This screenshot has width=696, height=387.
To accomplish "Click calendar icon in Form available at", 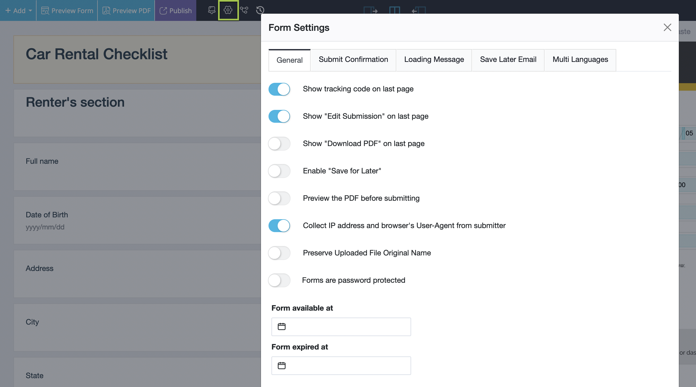I will (281, 327).
